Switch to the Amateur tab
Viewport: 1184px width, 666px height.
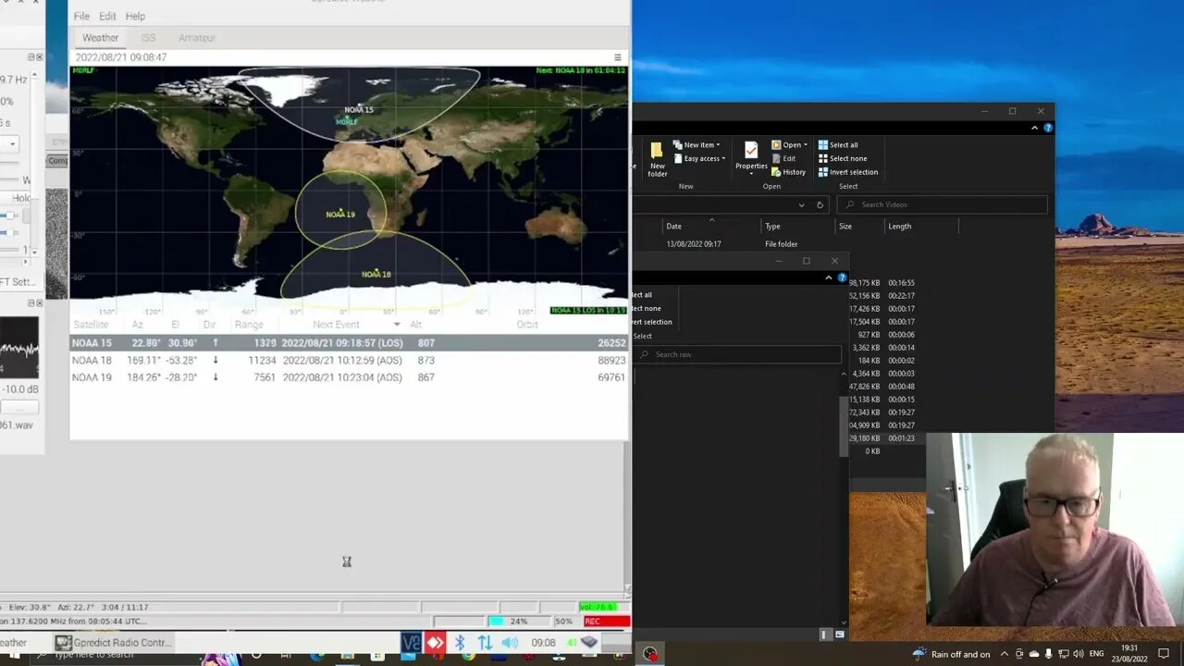pyautogui.click(x=197, y=38)
